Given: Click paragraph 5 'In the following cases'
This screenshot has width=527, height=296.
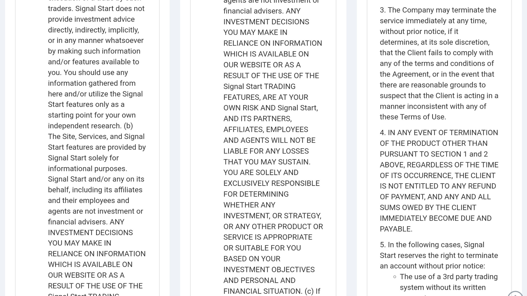Looking at the screenshot, I should pyautogui.click(x=439, y=255).
